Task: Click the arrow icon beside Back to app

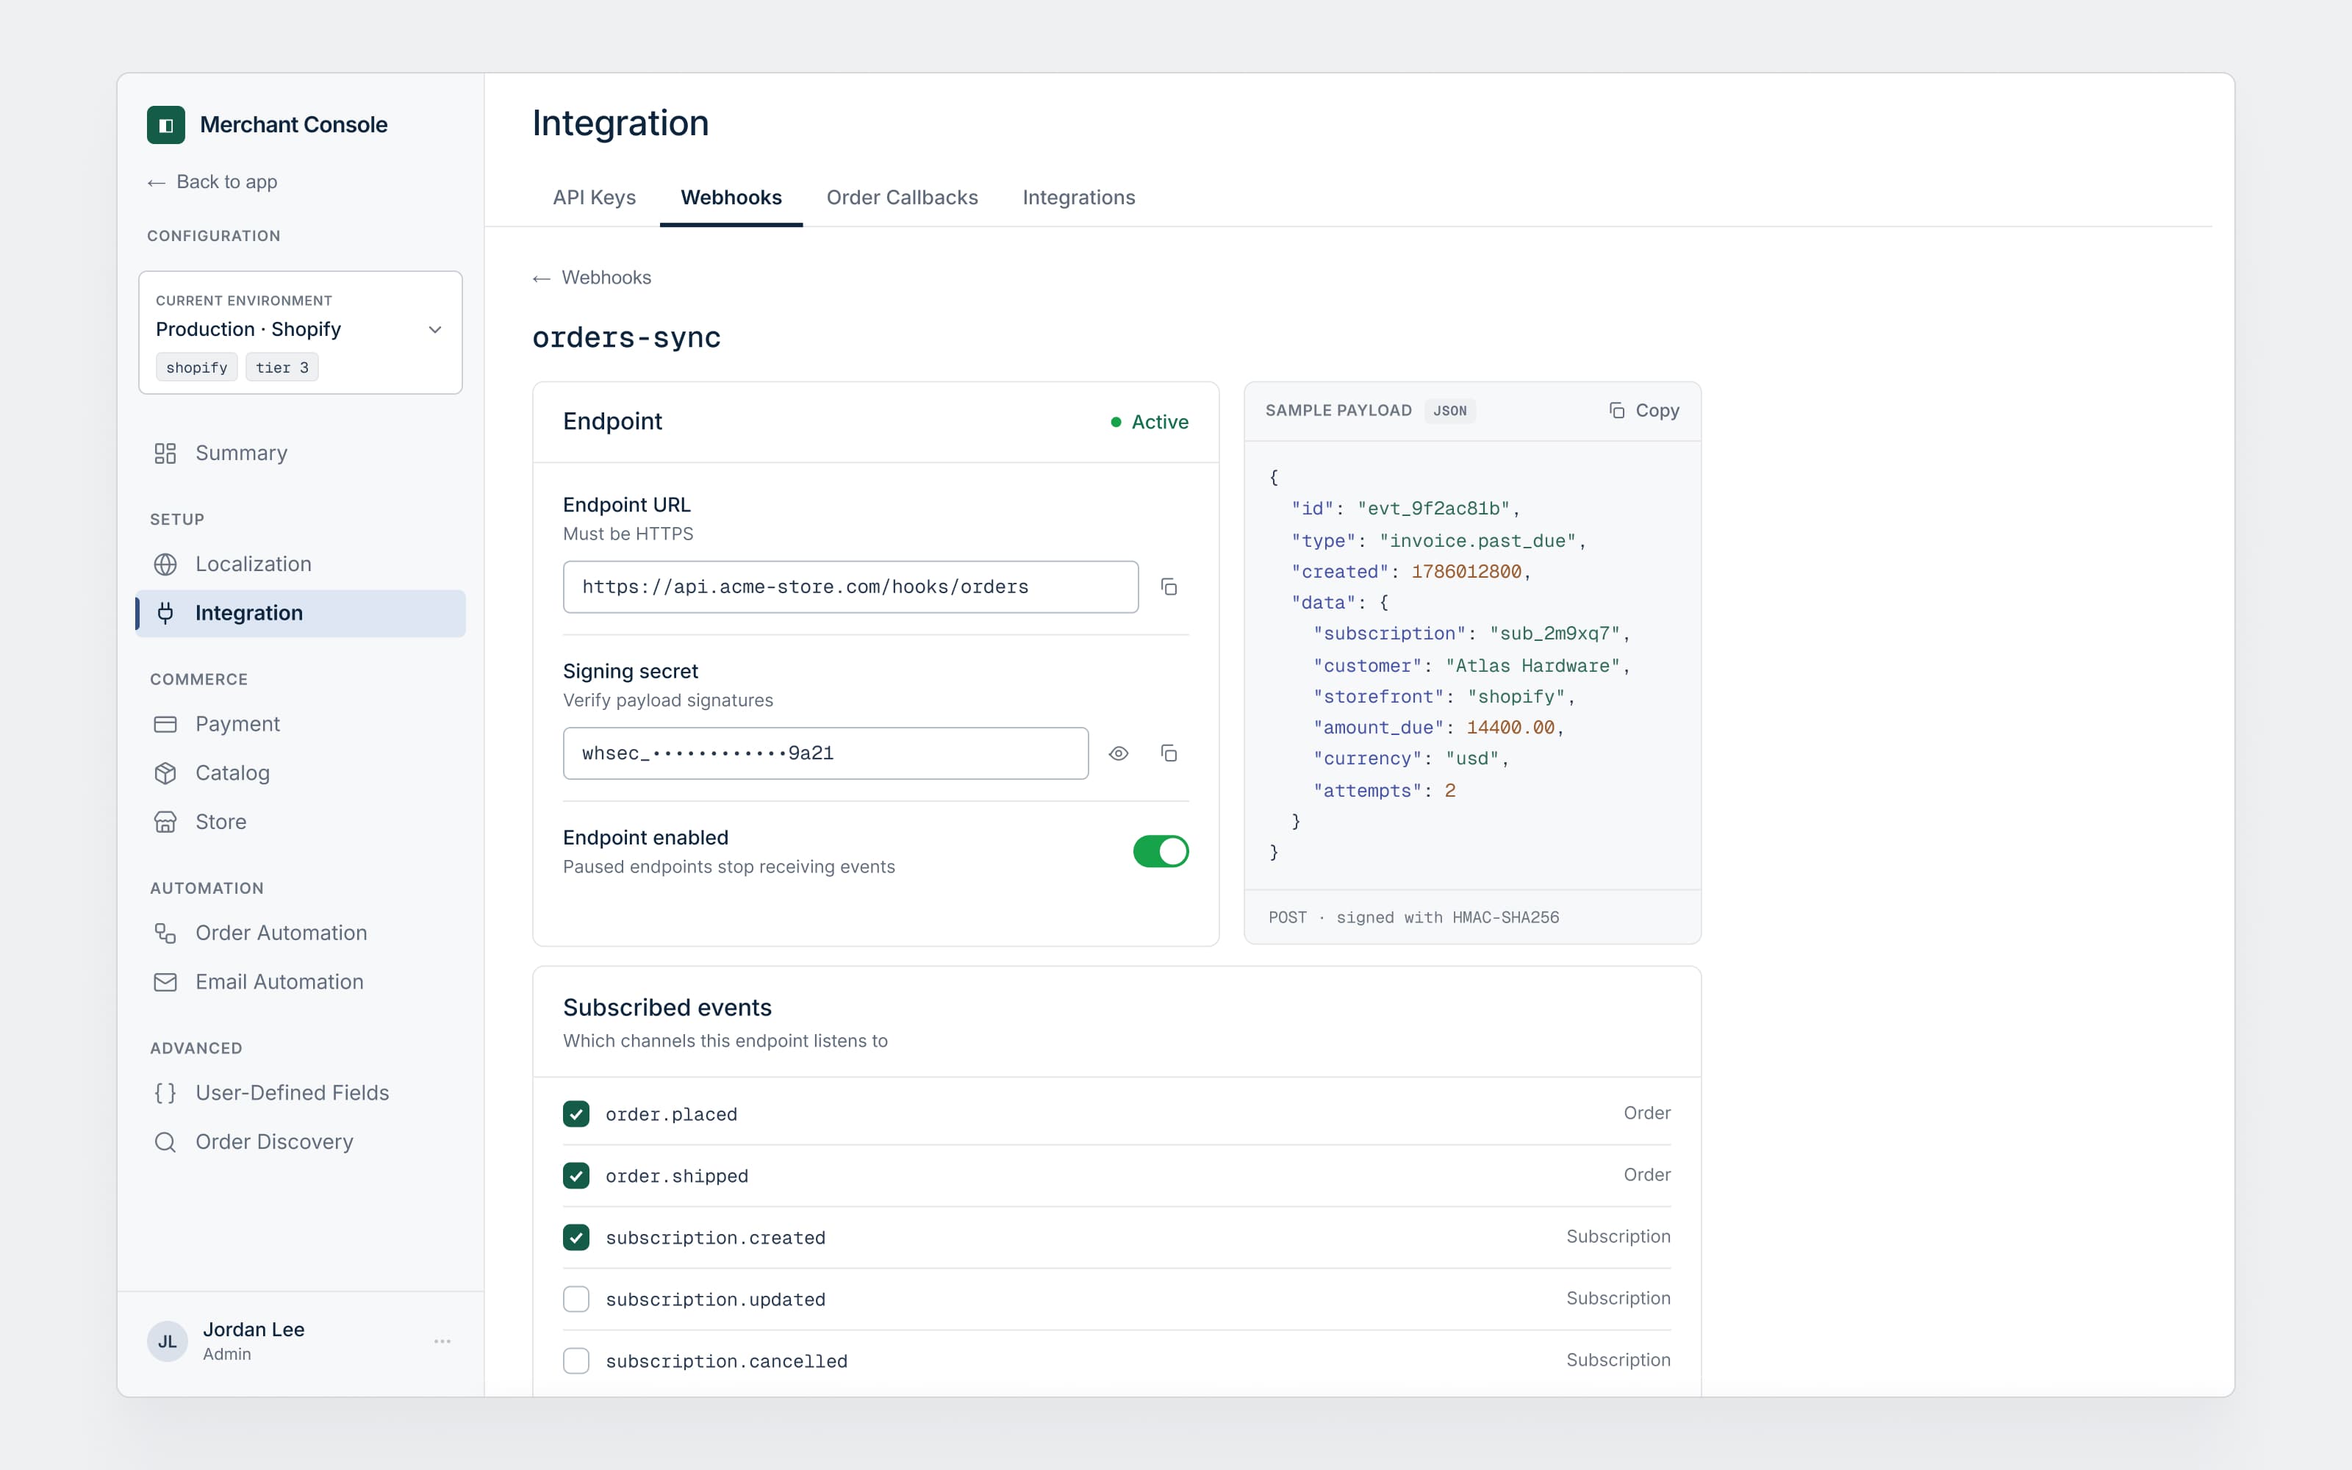Action: coord(157,183)
